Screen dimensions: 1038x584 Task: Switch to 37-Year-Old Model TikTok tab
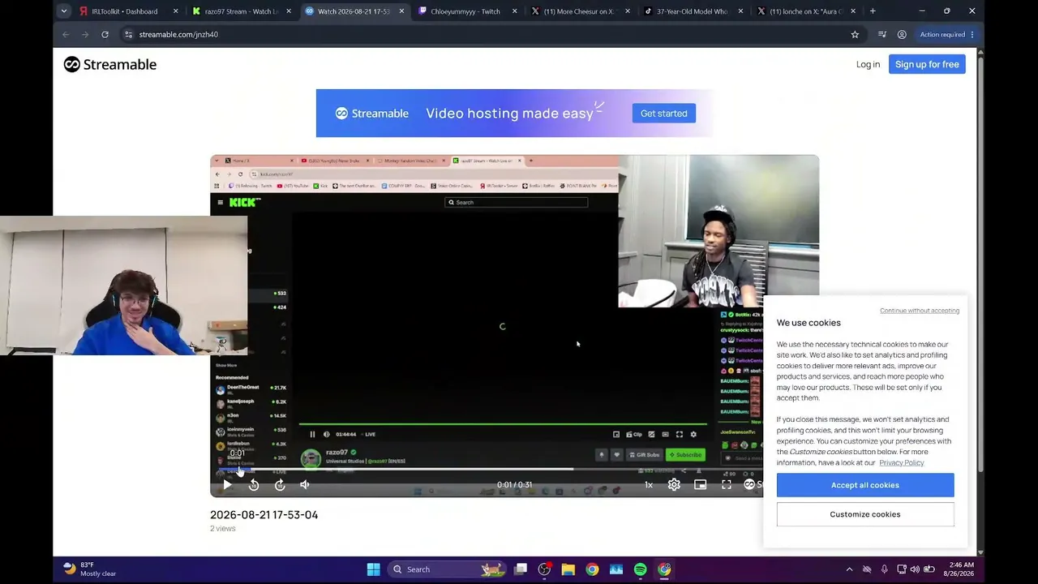click(x=691, y=11)
